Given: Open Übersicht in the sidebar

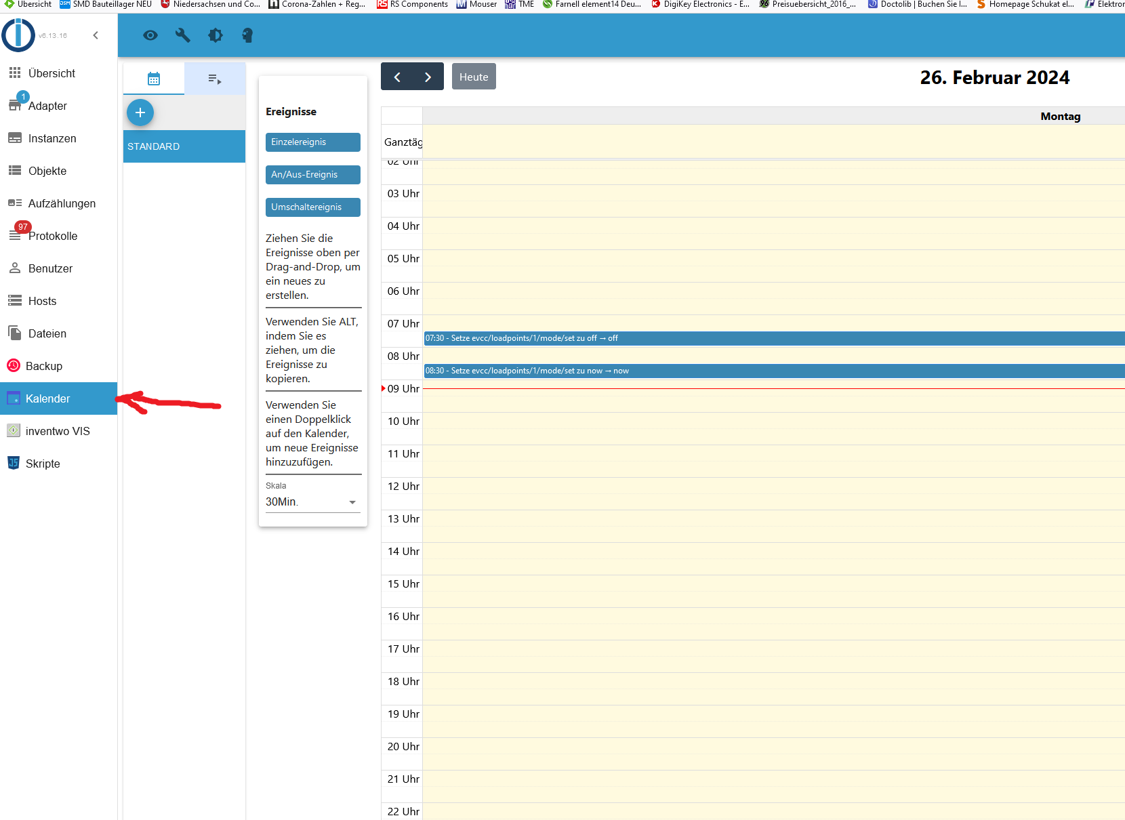Looking at the screenshot, I should (x=59, y=73).
